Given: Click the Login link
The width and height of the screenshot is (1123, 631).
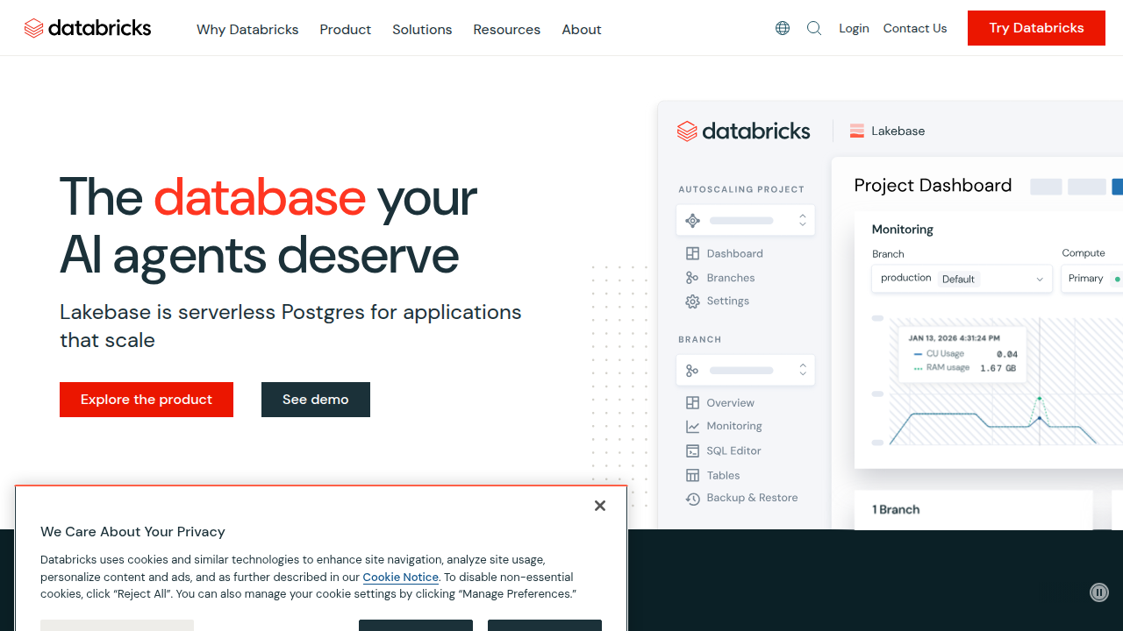Looking at the screenshot, I should tap(854, 28).
